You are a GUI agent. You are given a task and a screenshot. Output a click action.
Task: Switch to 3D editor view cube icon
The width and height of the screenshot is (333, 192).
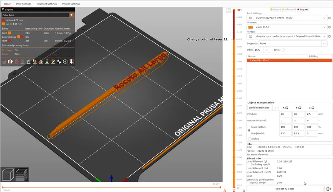coord(8,175)
